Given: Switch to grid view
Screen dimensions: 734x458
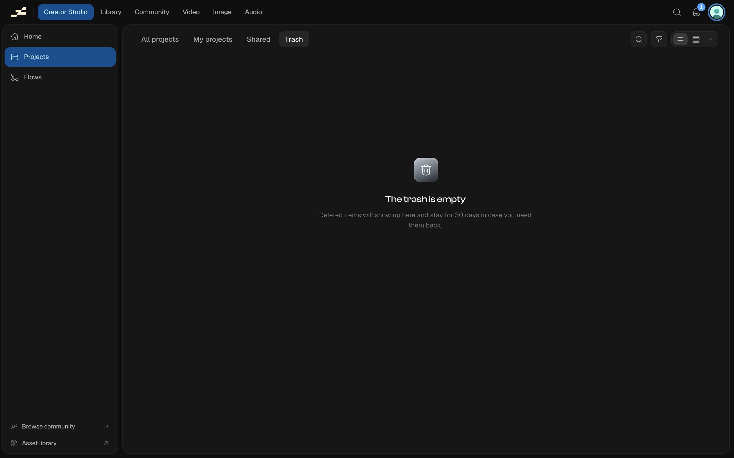Looking at the screenshot, I should click(x=680, y=39).
